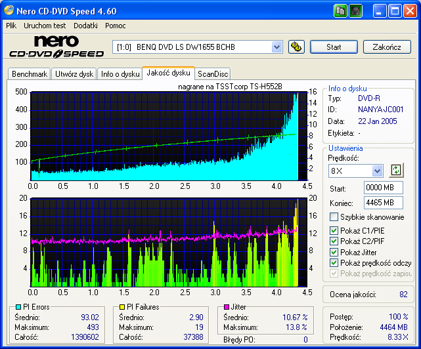Switch to the Info o dysku tab
This screenshot has height=349, width=421.
[120, 73]
